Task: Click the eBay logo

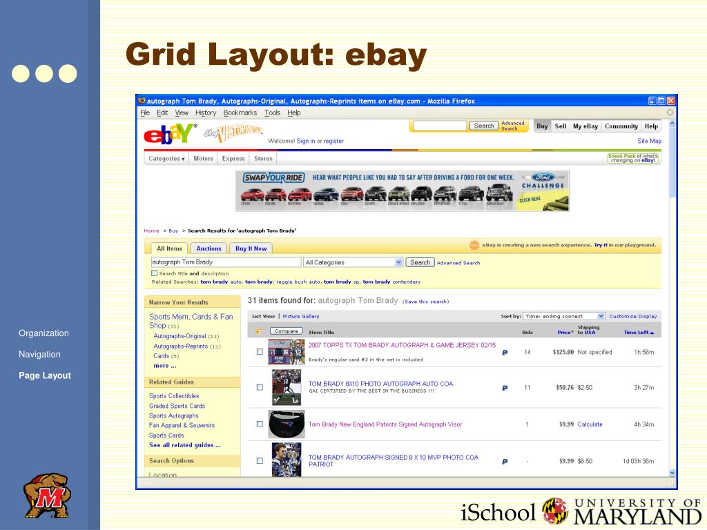Action: 170,134
